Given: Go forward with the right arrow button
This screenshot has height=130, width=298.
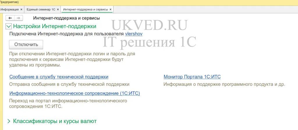Looking at the screenshot, I should click(19, 18).
